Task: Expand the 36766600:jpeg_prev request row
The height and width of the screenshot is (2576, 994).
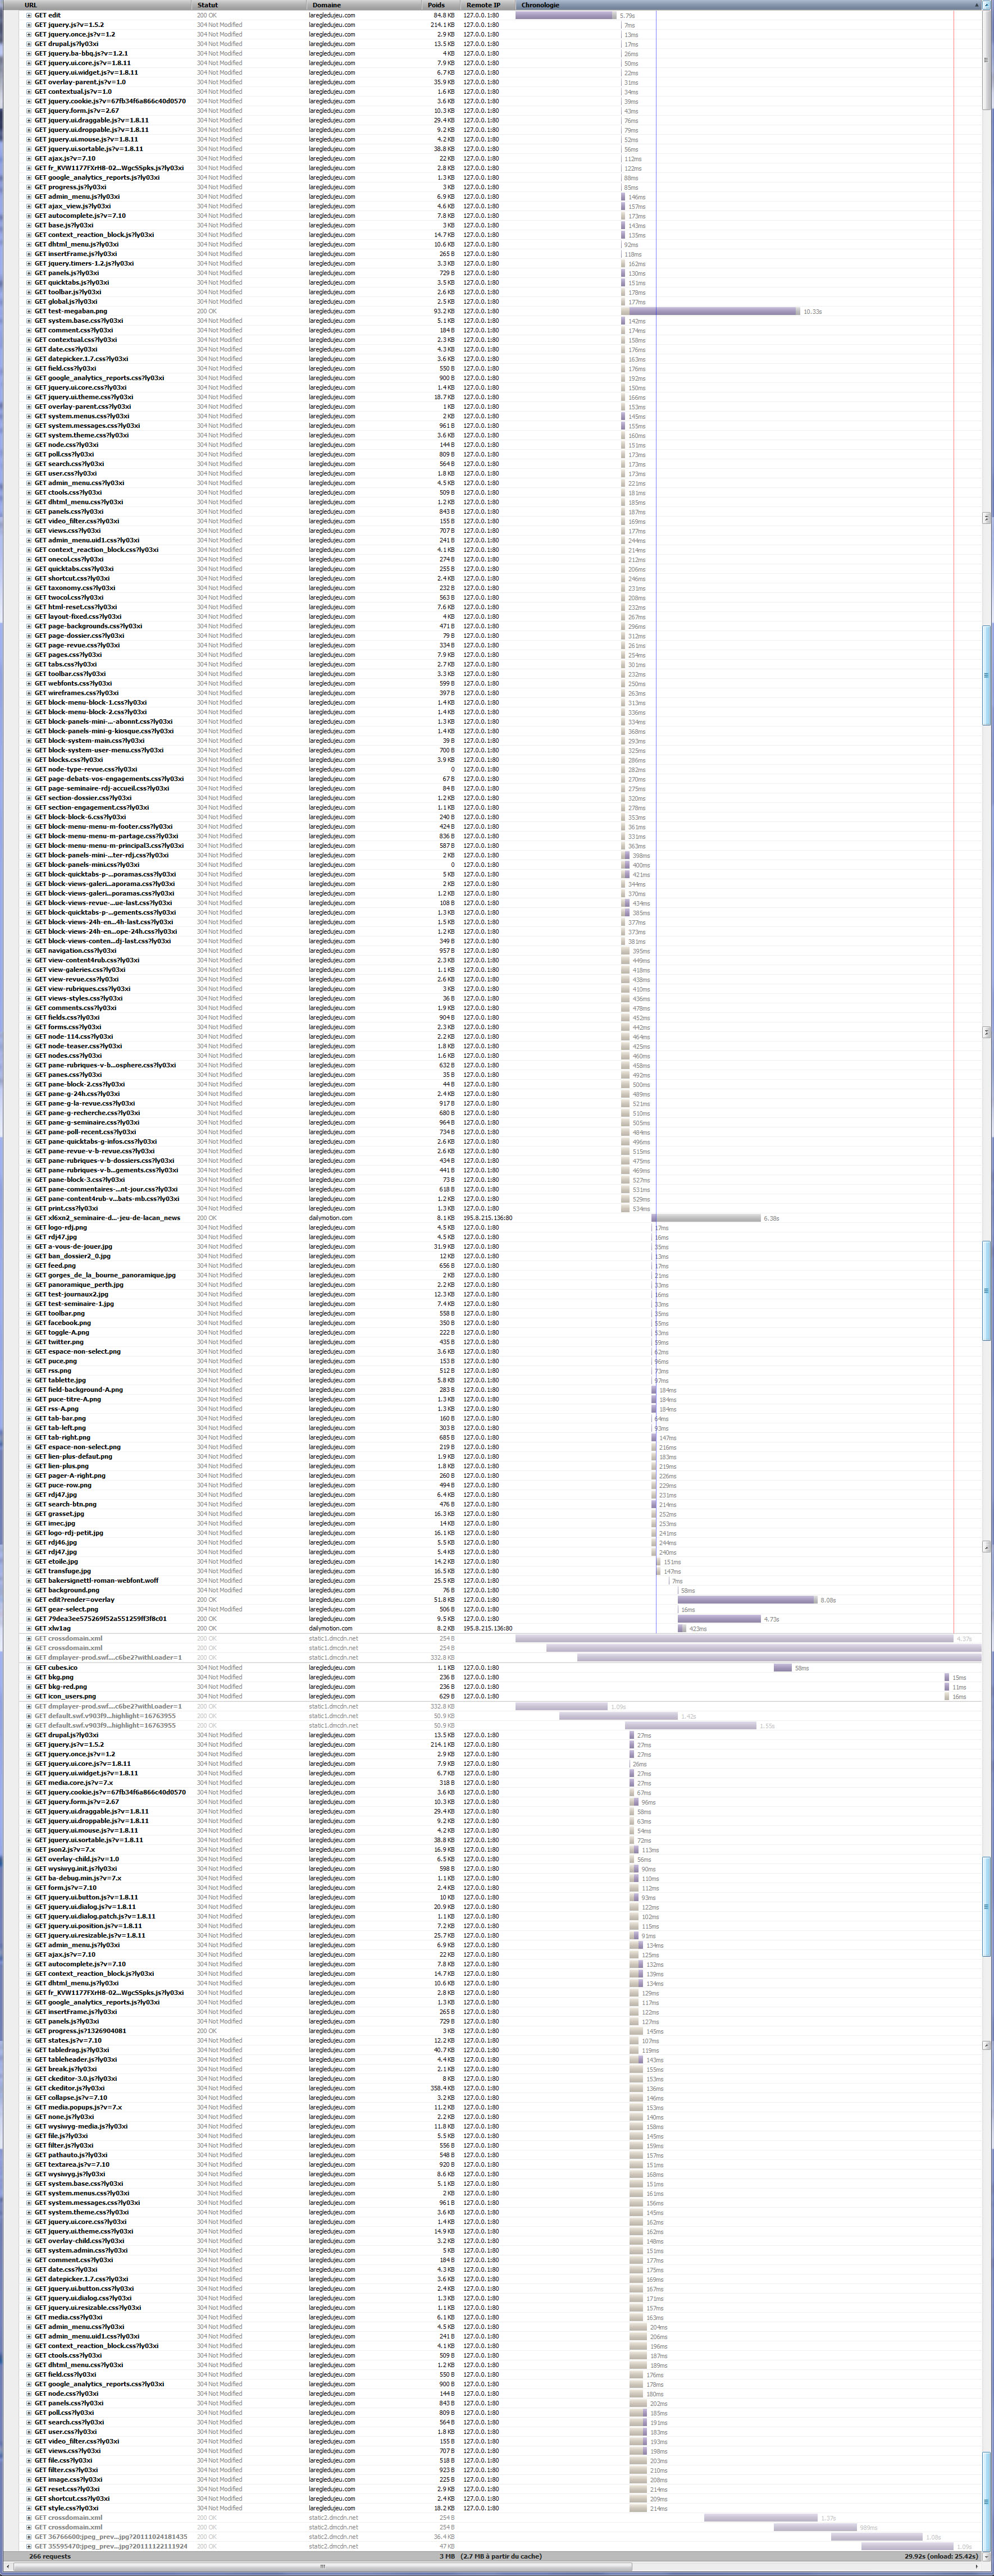Action: tap(28, 2537)
